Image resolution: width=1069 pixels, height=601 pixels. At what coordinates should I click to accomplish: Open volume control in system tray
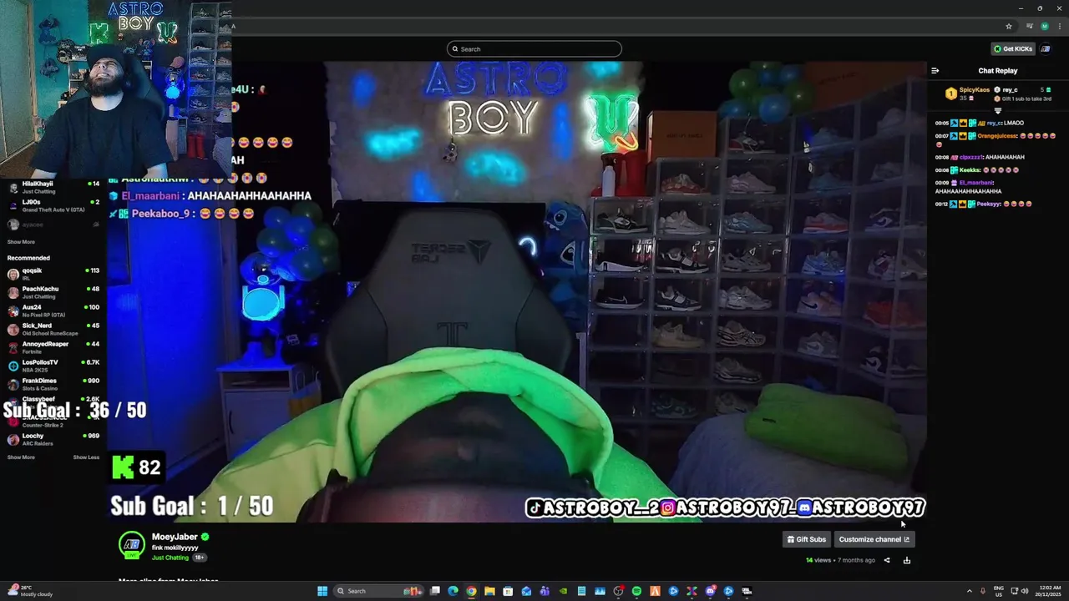(x=1026, y=591)
